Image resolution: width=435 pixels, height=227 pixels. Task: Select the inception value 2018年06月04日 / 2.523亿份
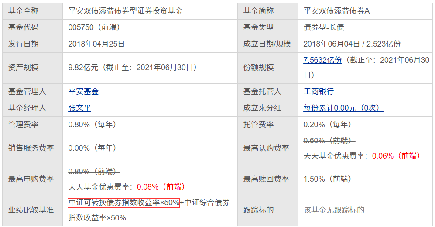point(352,44)
